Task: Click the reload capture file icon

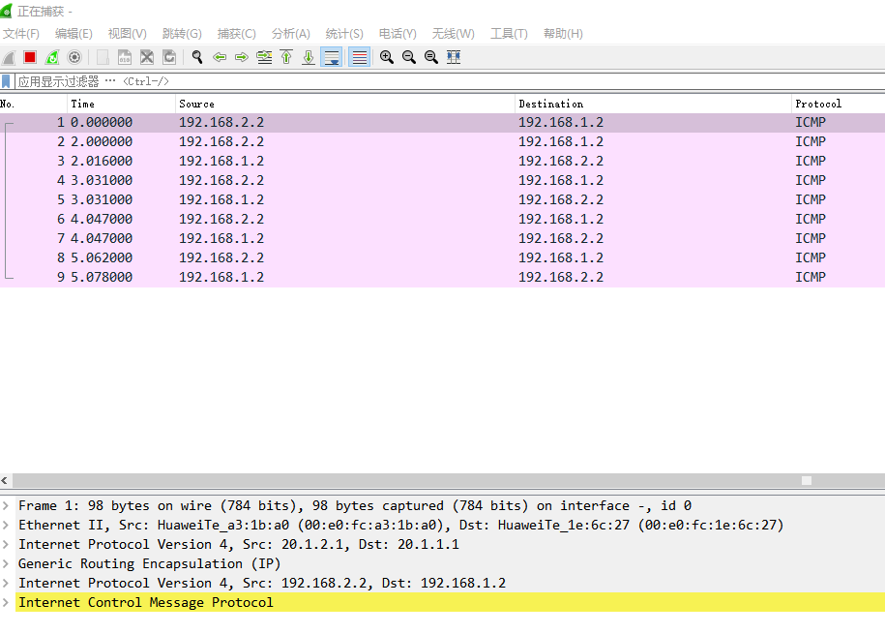Action: click(x=169, y=57)
